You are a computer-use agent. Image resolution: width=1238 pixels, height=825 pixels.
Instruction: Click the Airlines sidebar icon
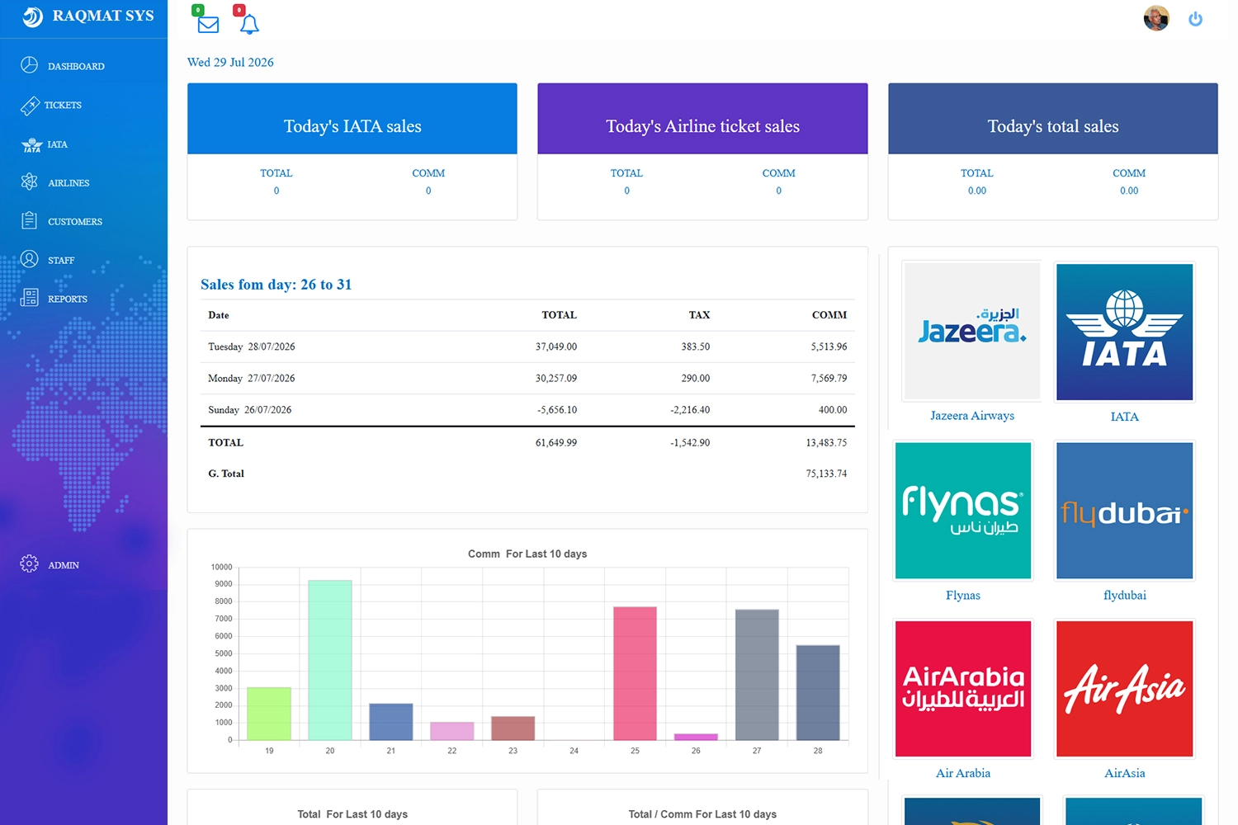pyautogui.click(x=30, y=181)
